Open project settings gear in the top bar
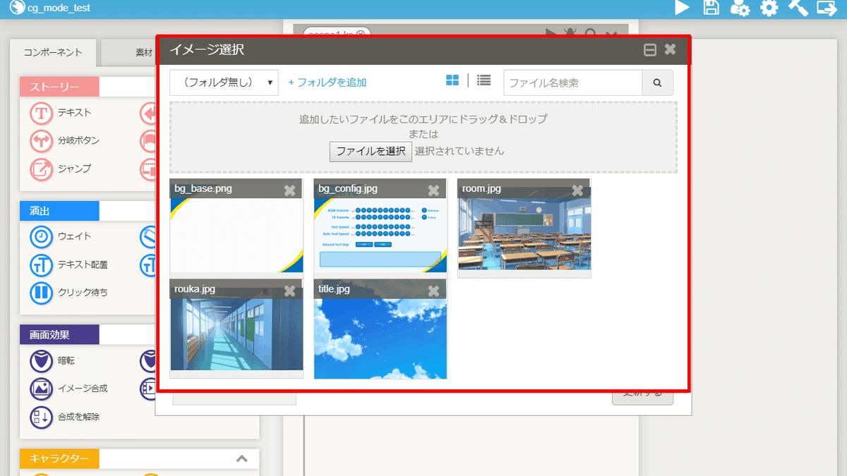 769,8
